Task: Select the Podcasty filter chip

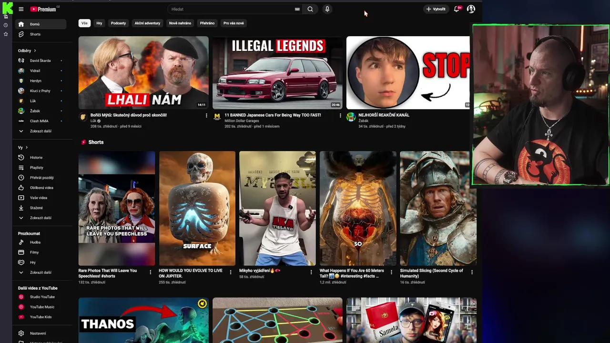Action: 118,23
